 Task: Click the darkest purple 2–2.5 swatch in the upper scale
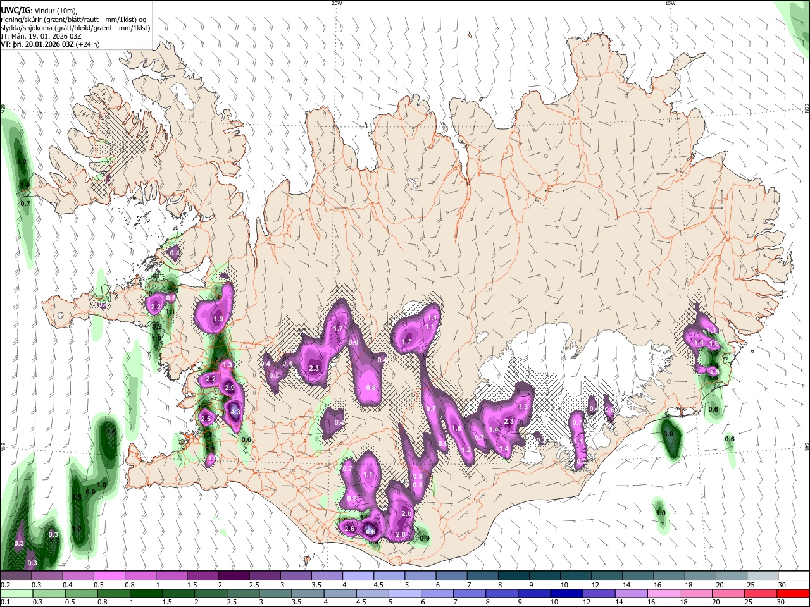click(234, 575)
